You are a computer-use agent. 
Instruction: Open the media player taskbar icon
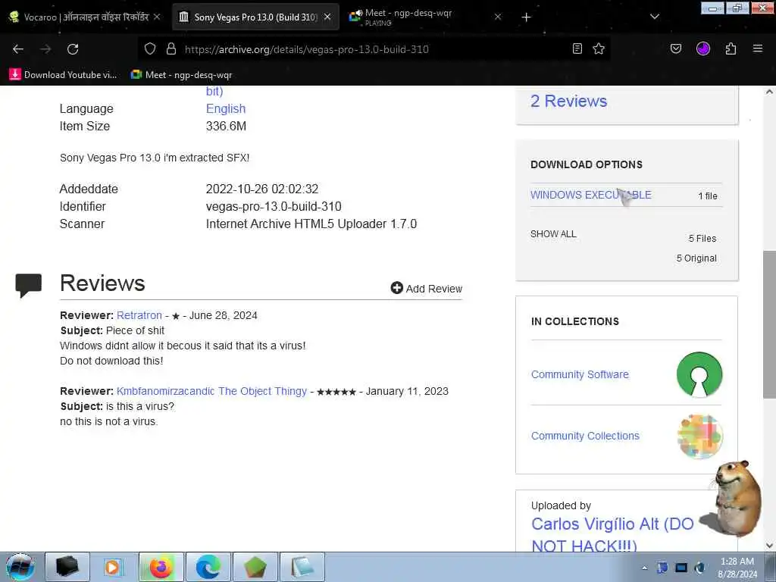pyautogui.click(x=113, y=567)
